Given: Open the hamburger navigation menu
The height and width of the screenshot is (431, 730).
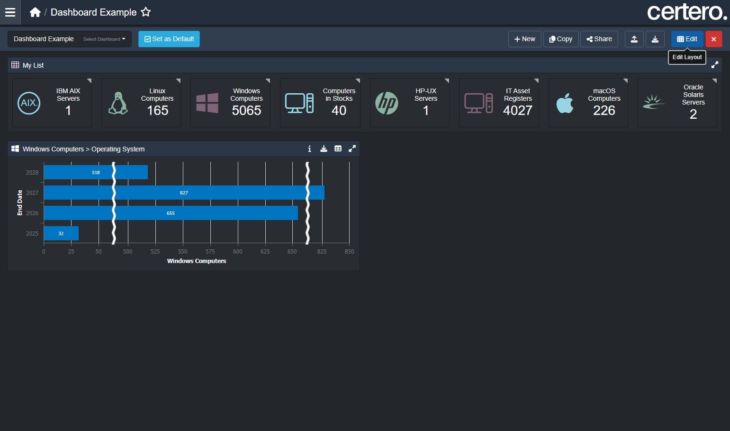Looking at the screenshot, I should [10, 12].
